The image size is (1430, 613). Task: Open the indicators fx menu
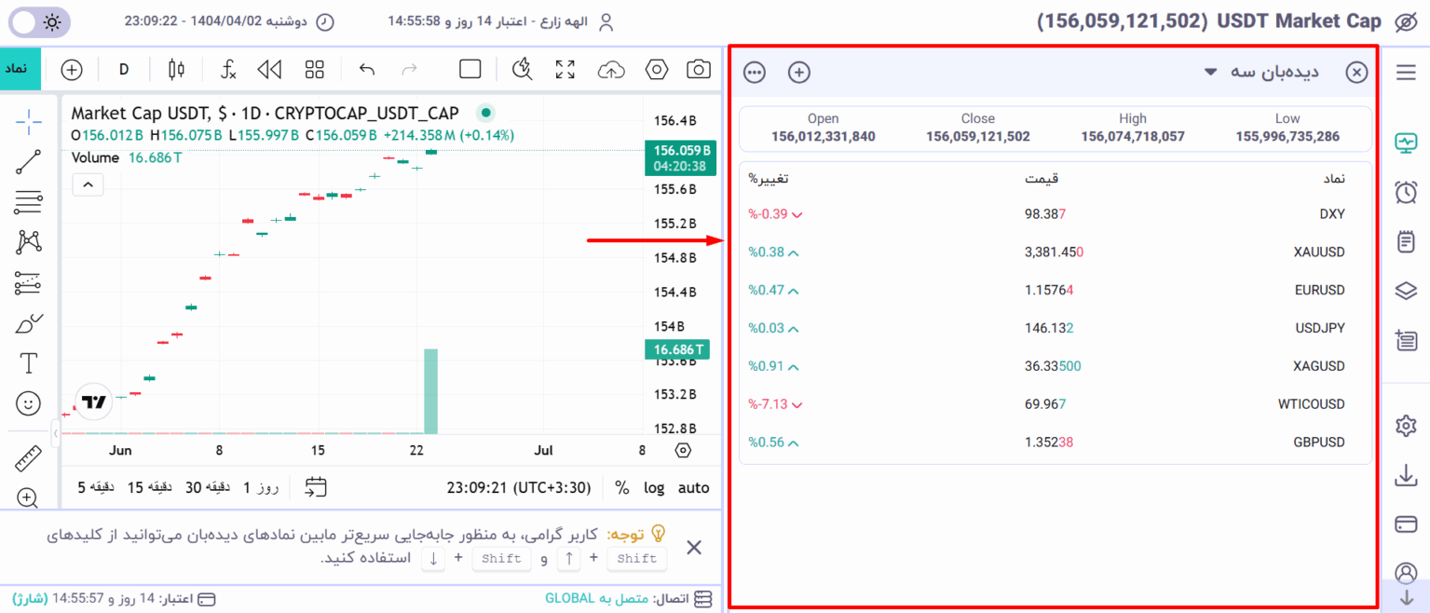228,70
